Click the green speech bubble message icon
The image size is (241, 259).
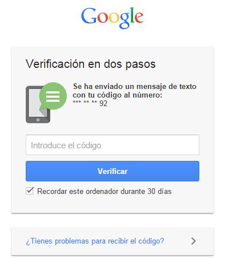click(x=53, y=96)
